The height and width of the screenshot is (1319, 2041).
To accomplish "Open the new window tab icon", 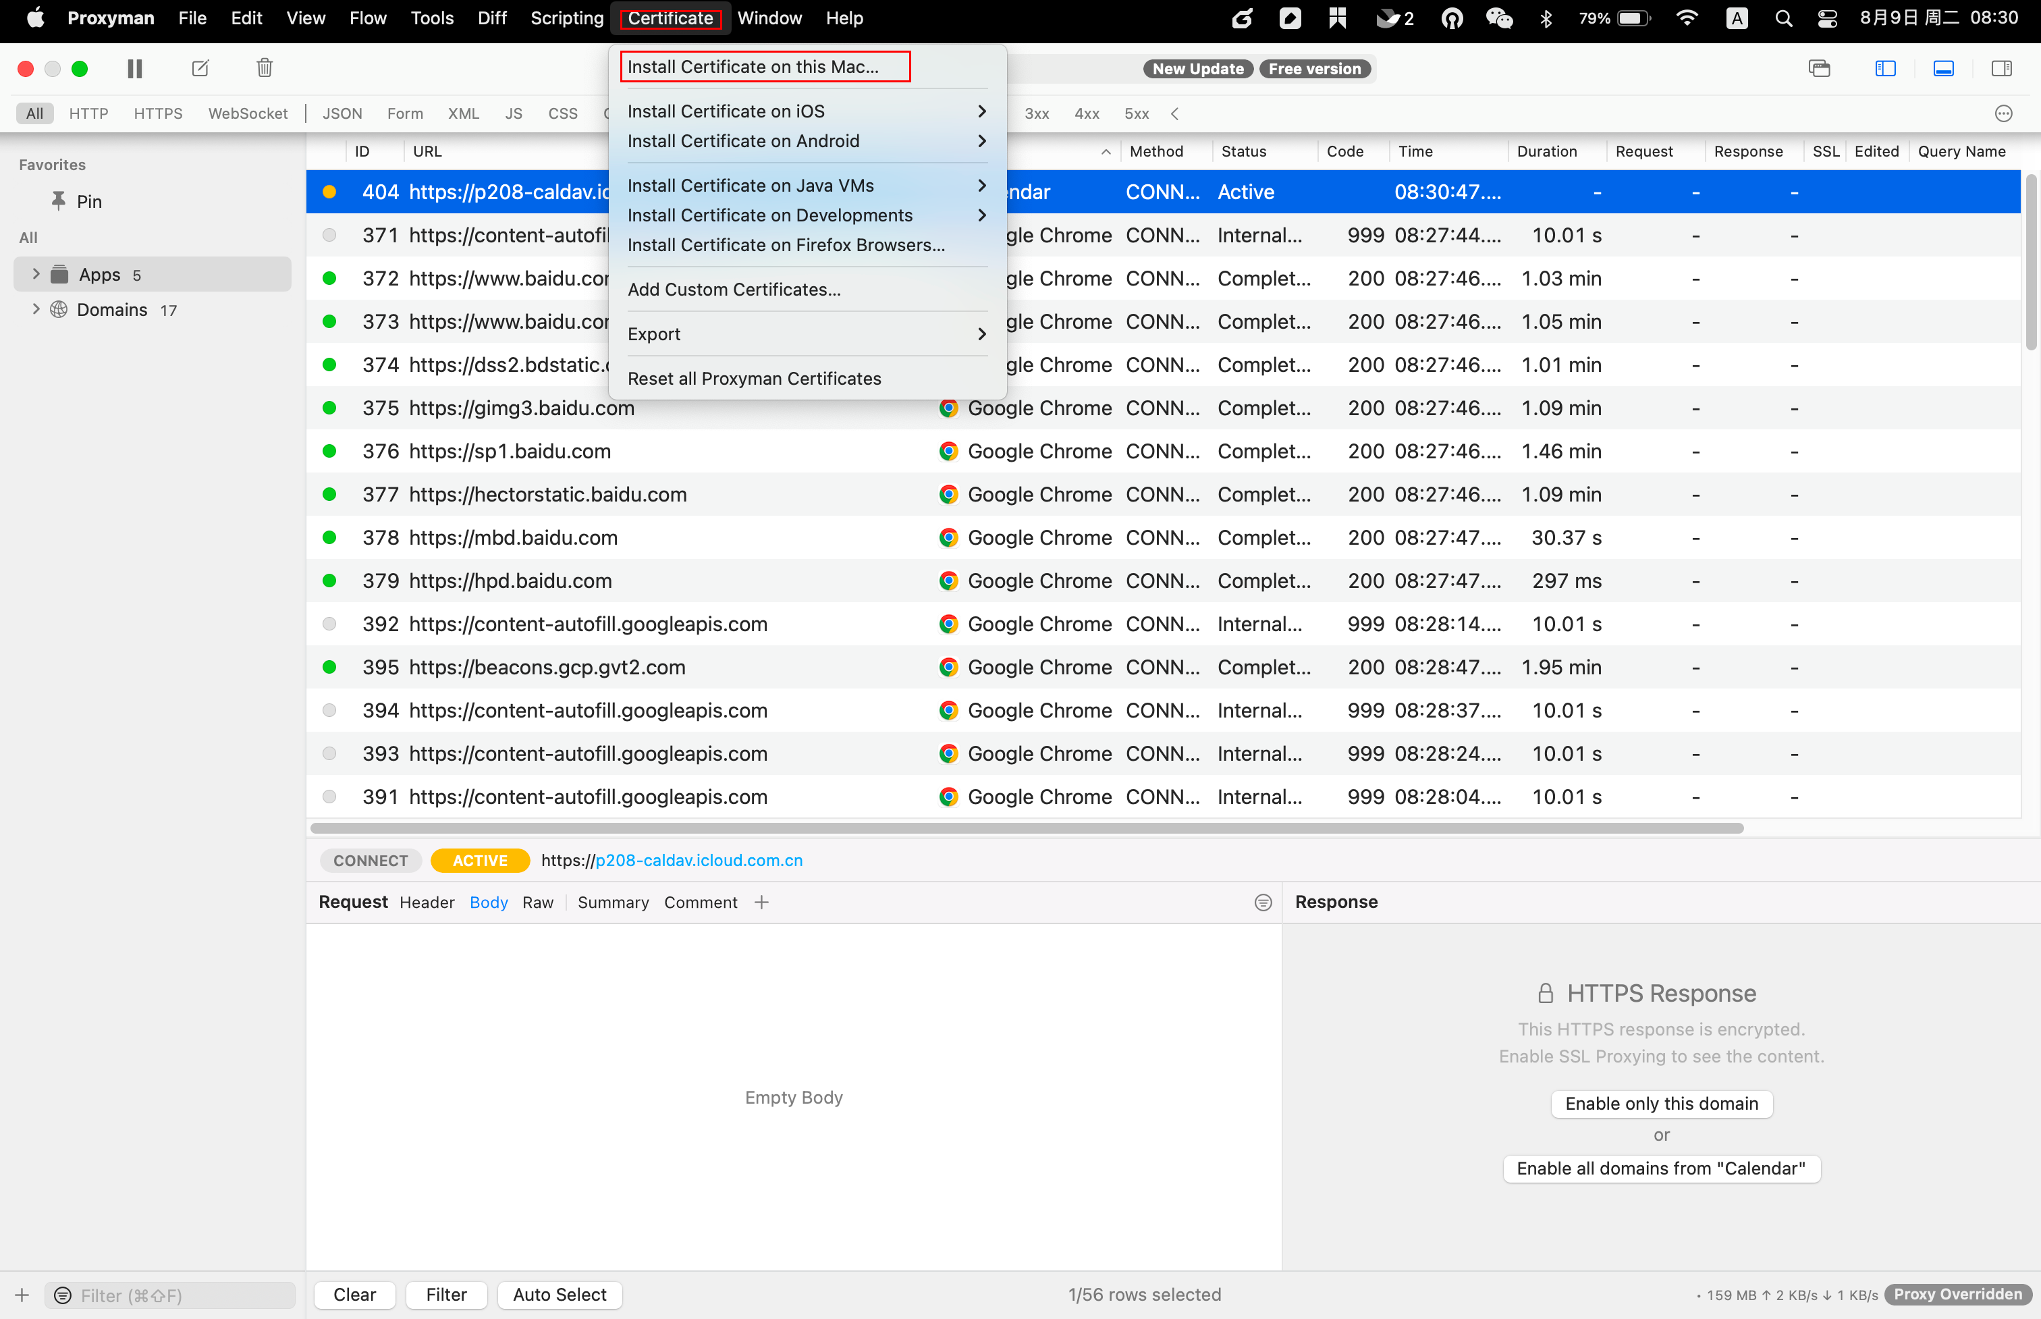I will click(x=1819, y=69).
